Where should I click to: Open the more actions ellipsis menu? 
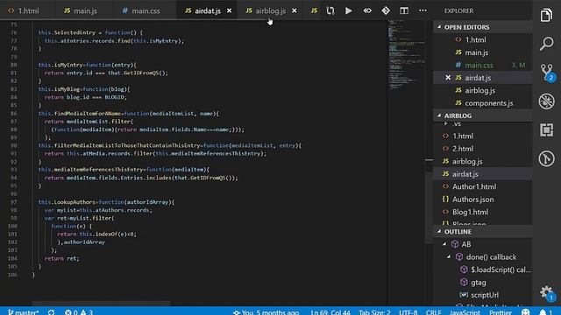423,10
